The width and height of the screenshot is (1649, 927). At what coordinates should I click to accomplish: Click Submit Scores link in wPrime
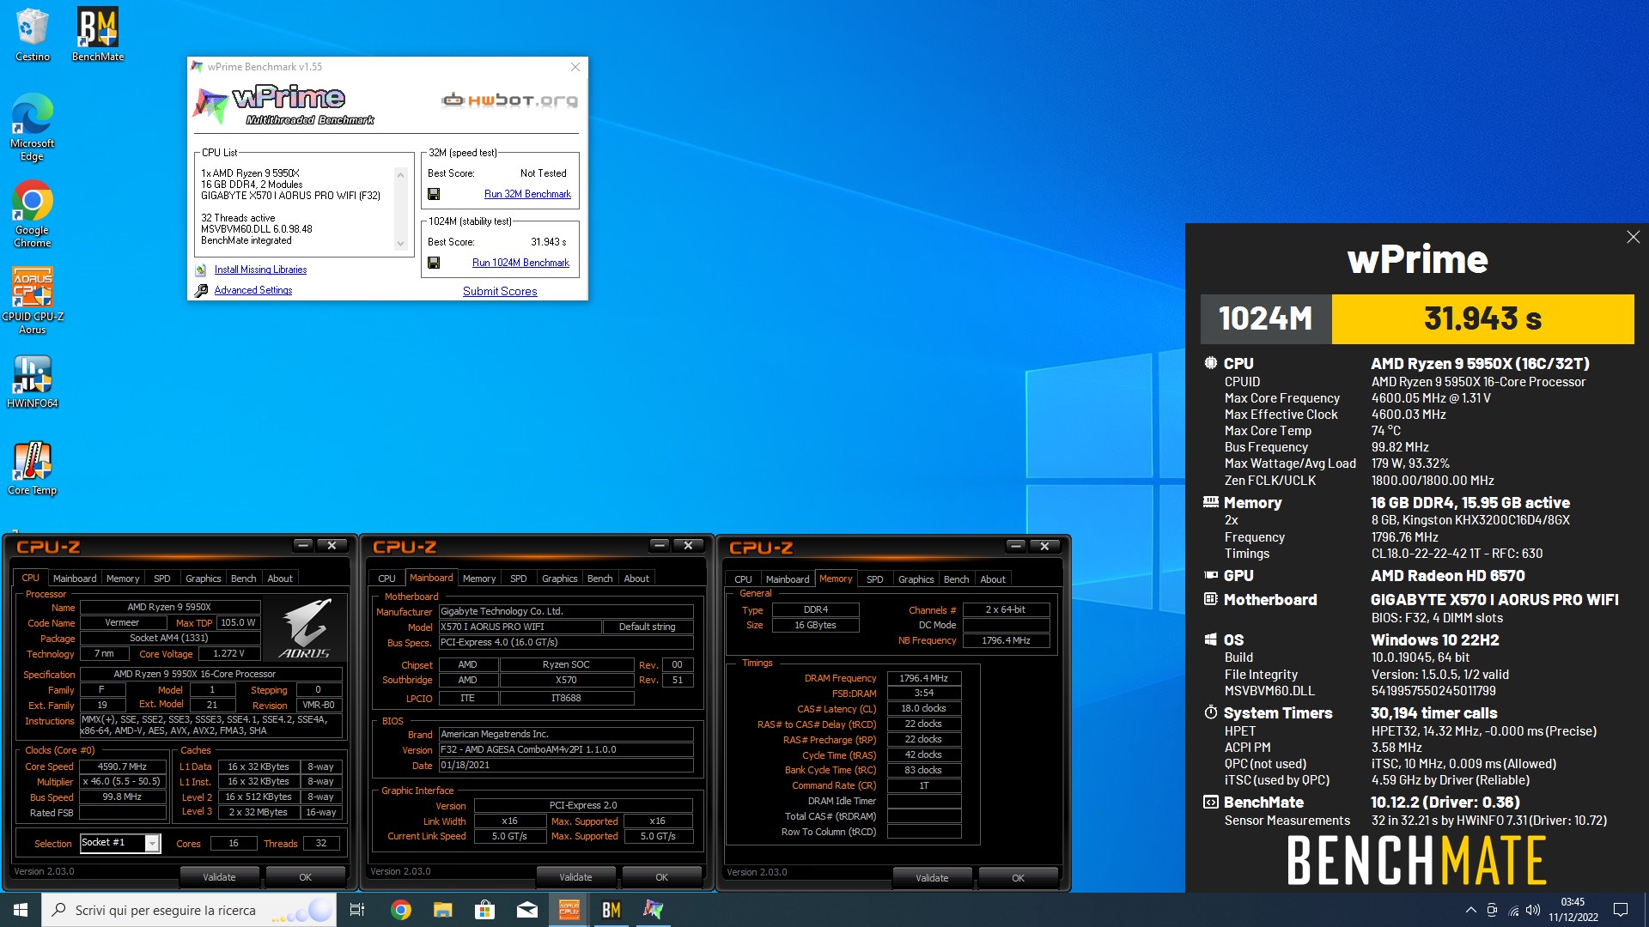point(500,291)
